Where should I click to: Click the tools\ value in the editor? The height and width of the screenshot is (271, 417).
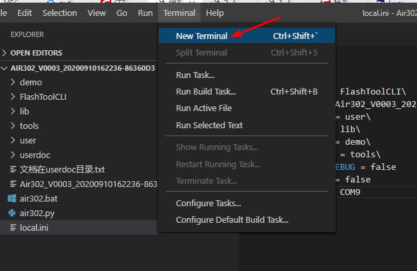365,155
